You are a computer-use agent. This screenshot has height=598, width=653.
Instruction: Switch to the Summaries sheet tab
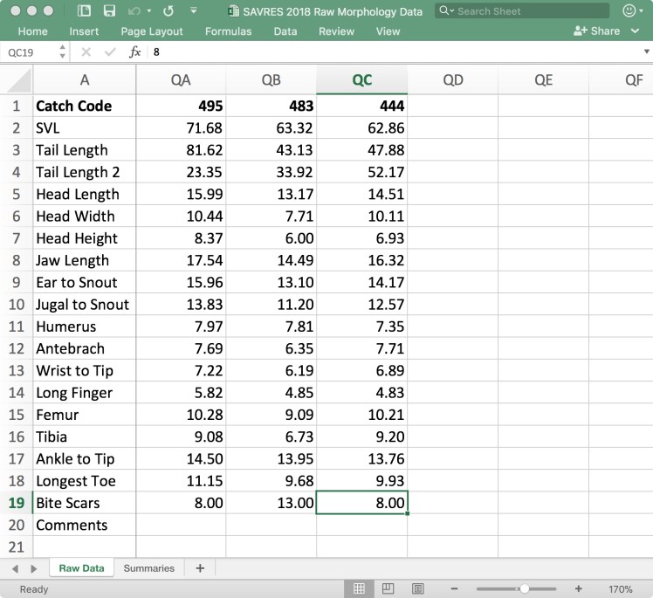[x=148, y=568]
